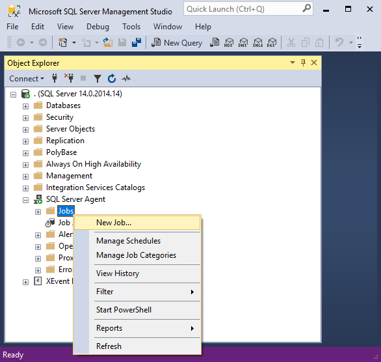The height and width of the screenshot is (362, 381).
Task: Click the Save disk icon
Action: point(122,42)
